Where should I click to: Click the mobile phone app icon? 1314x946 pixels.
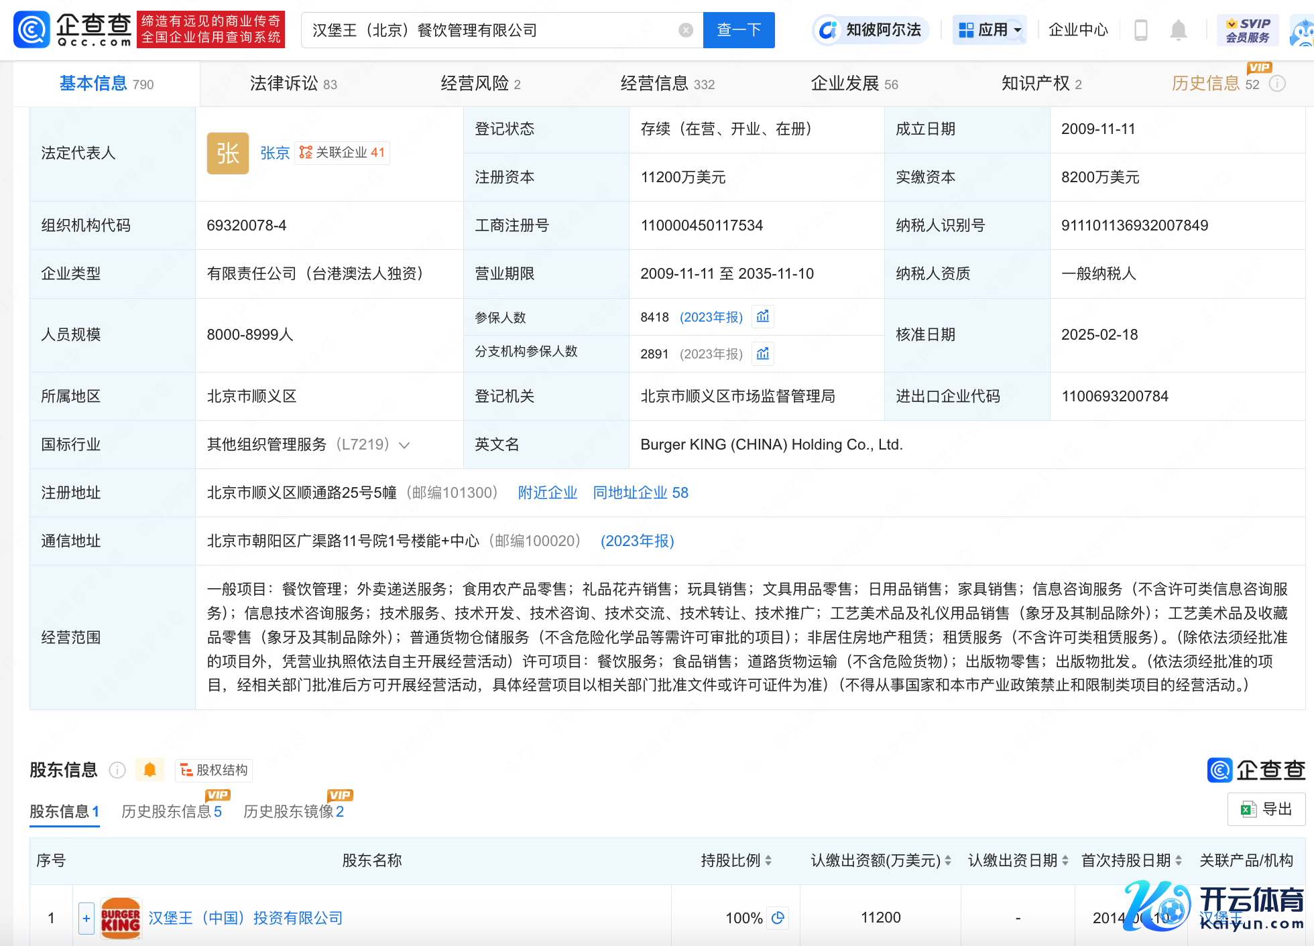point(1140,30)
